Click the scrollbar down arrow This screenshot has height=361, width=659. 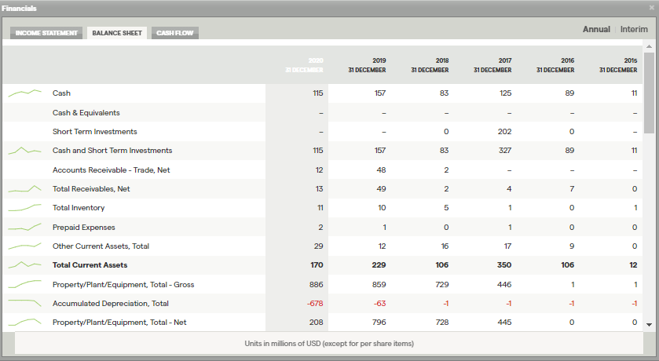649,324
